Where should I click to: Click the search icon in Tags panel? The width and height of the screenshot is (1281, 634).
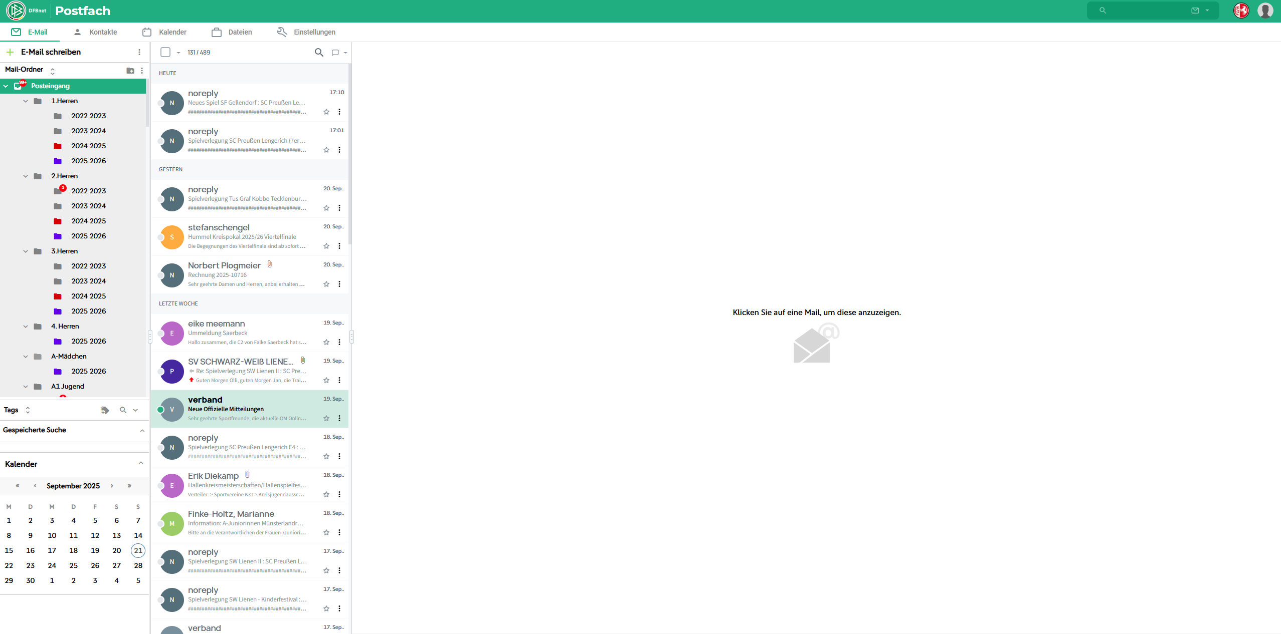tap(123, 410)
